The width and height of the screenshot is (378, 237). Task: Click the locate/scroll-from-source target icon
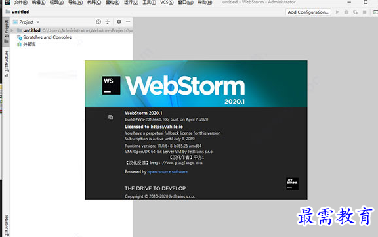pos(98,22)
